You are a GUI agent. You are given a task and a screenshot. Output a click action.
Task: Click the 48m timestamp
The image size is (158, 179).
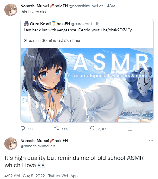(x=111, y=6)
